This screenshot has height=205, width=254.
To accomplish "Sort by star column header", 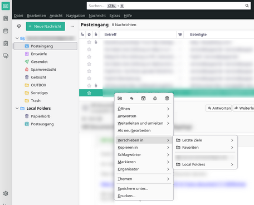I will (x=89, y=35).
